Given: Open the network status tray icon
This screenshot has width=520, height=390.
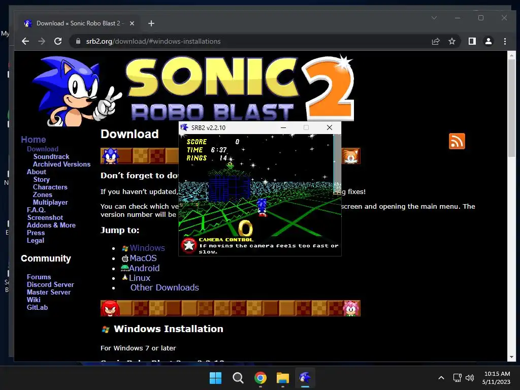Looking at the screenshot, I should click(458, 378).
